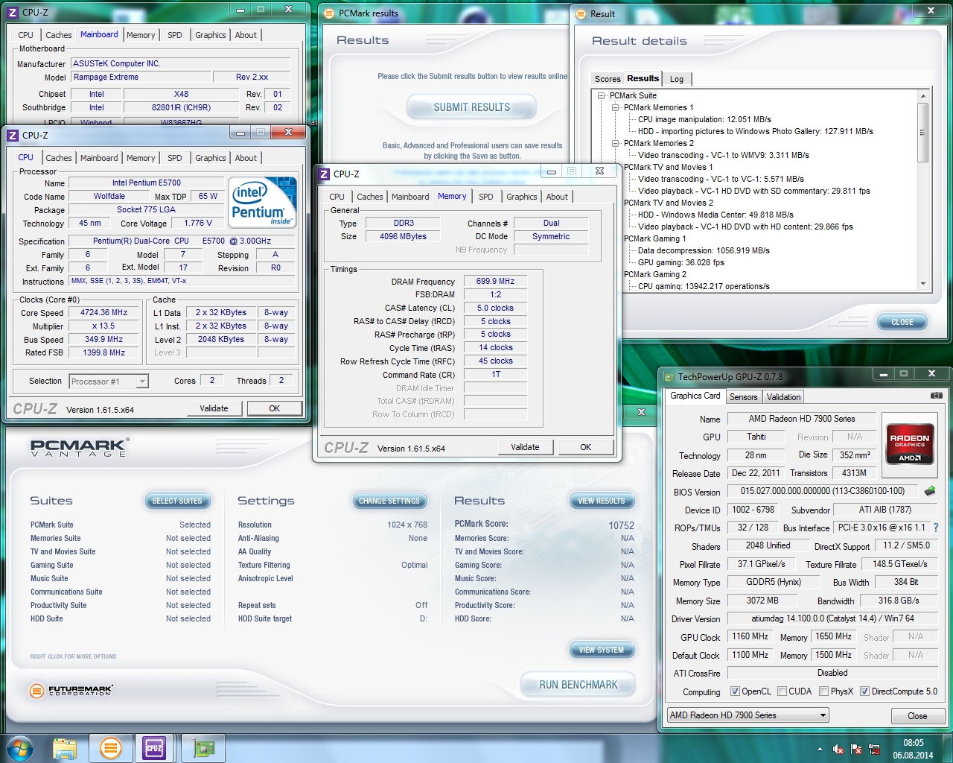Click OK in the CPU-Z Processor window

coord(275,408)
